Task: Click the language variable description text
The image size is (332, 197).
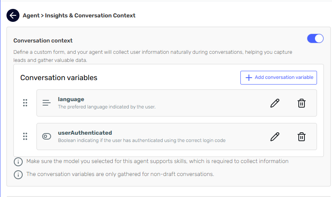Action: (107, 107)
